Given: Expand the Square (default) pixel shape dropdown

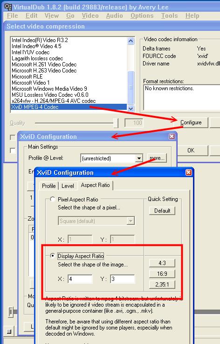Looking at the screenshot, I should pyautogui.click(x=131, y=221).
